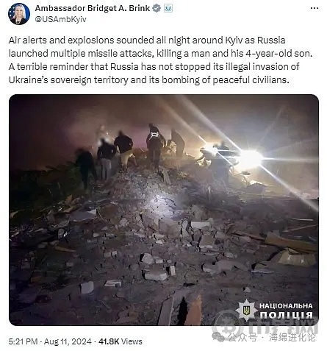
Task: Click the gray verified checkmark badge
Action: [x=157, y=8]
